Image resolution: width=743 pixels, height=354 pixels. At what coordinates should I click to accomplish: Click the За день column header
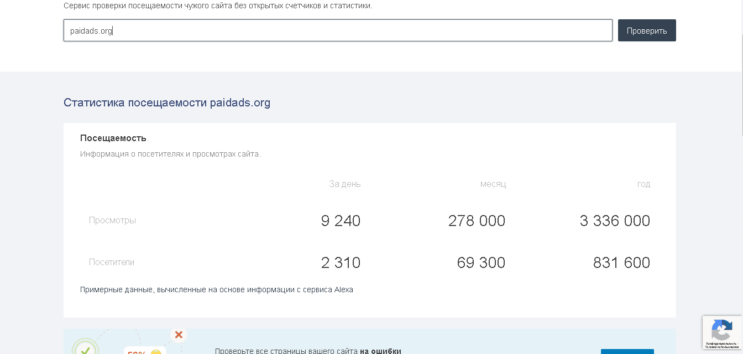click(x=344, y=184)
